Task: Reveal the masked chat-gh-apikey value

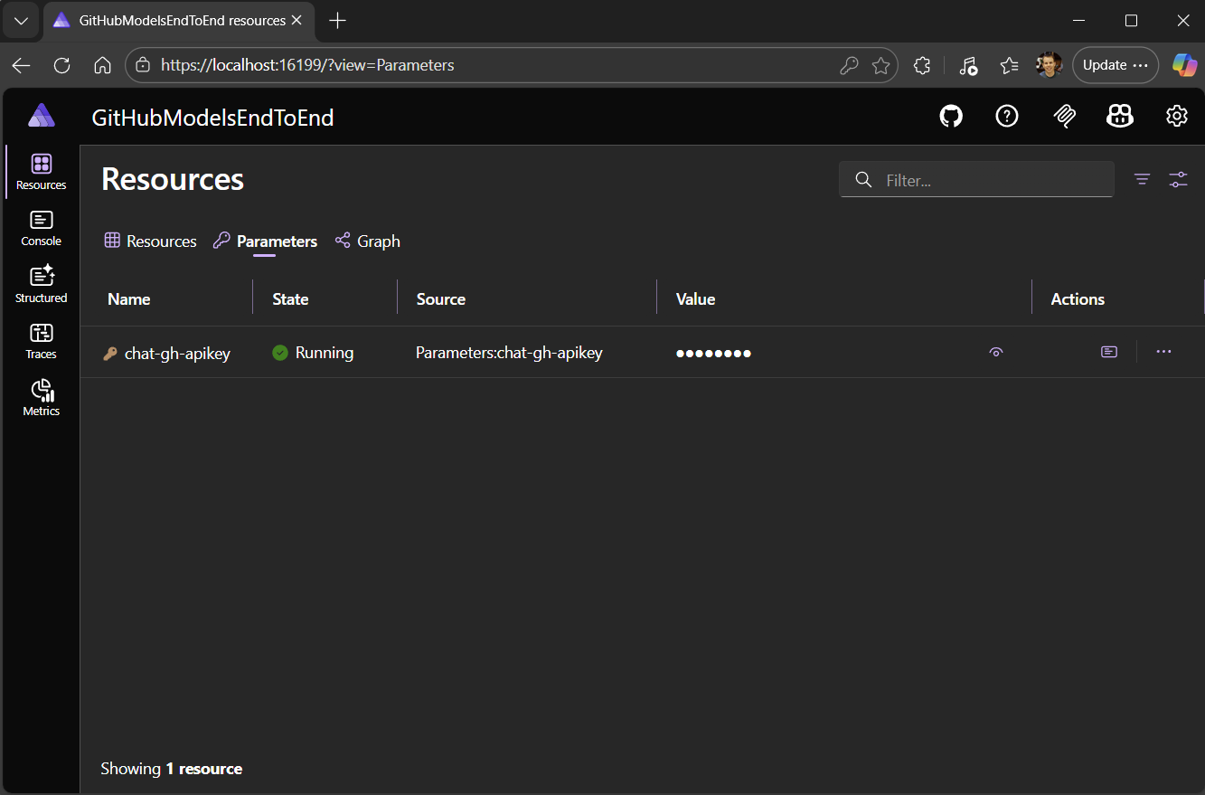Action: [x=996, y=352]
